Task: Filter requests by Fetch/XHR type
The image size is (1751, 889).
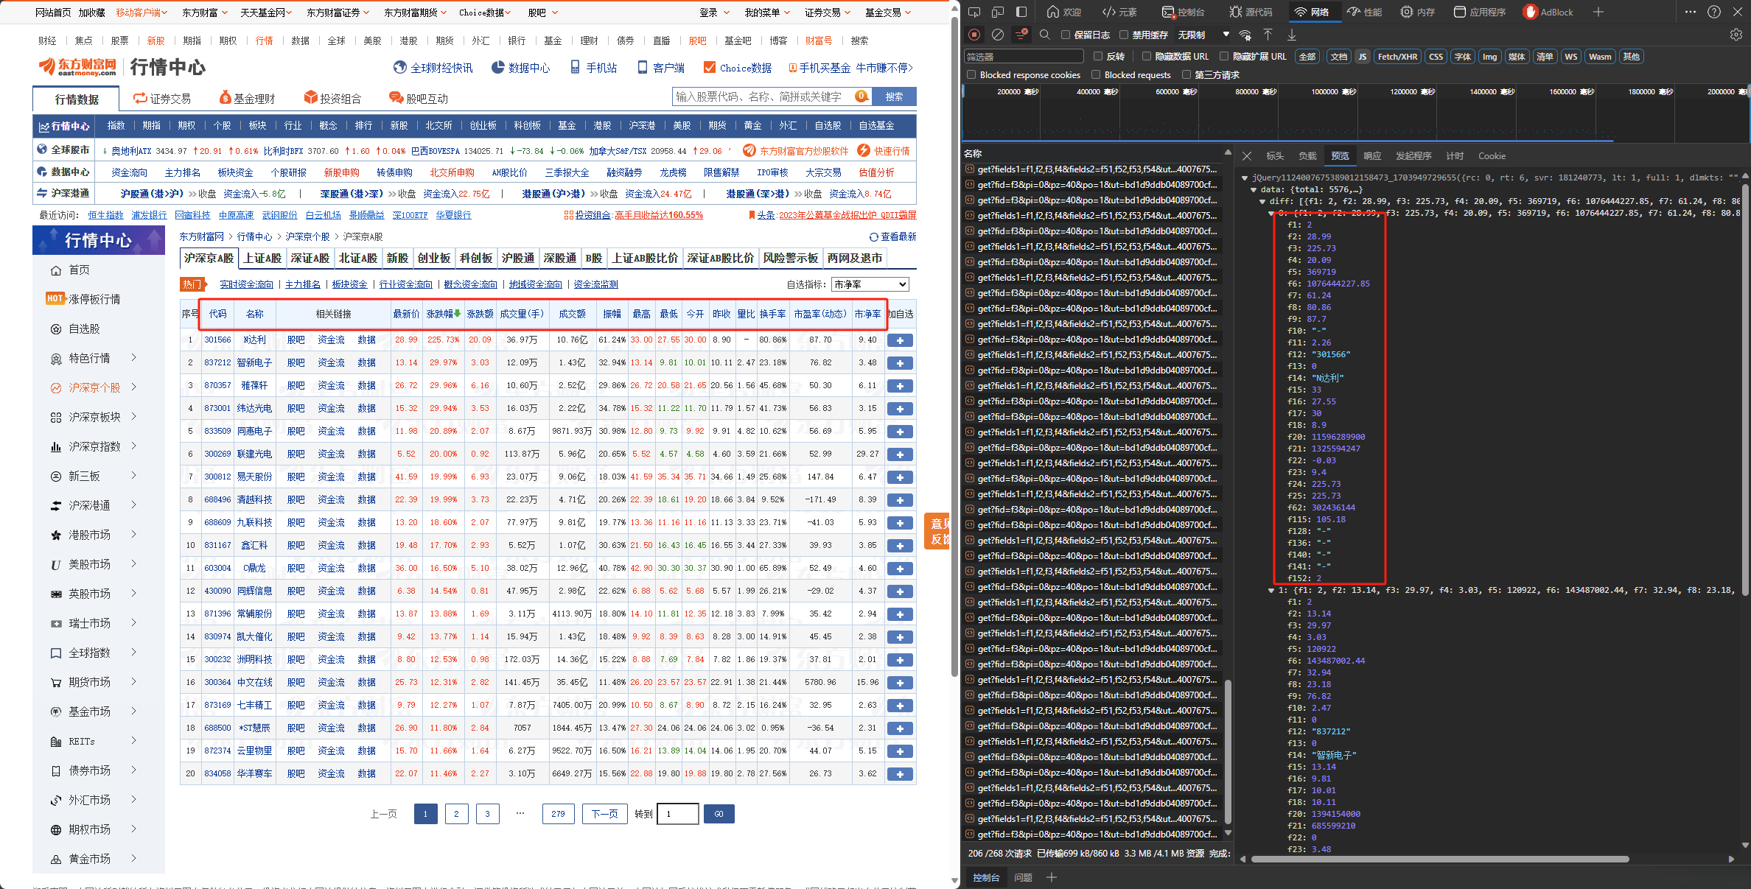Action: point(1397,57)
